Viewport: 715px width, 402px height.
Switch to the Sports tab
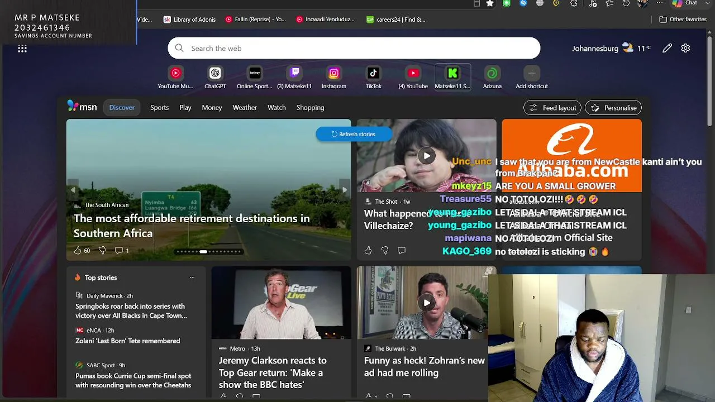click(159, 108)
